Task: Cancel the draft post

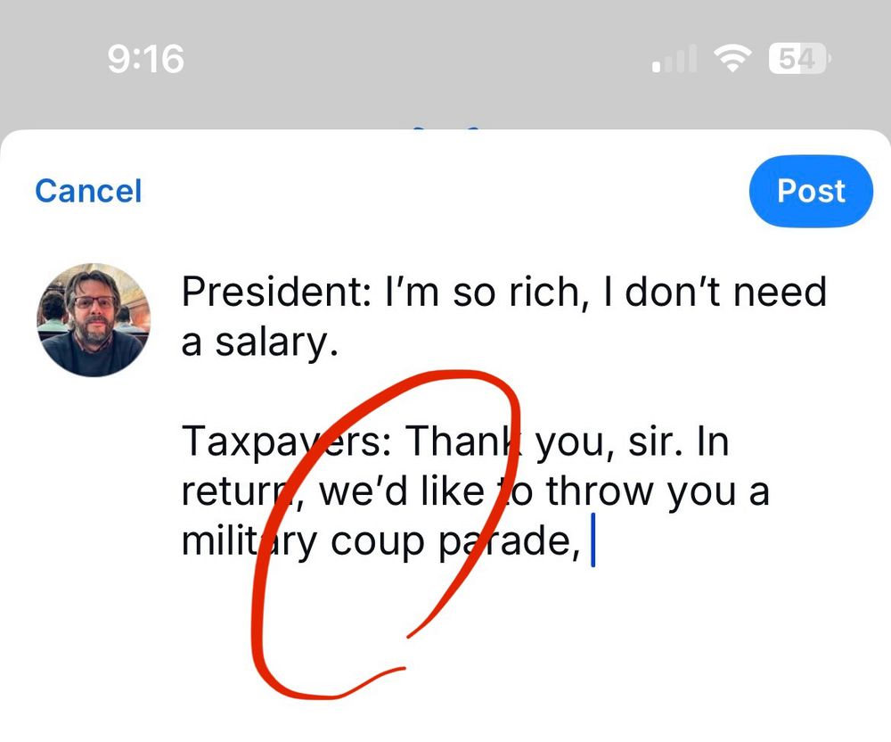Action: (88, 191)
